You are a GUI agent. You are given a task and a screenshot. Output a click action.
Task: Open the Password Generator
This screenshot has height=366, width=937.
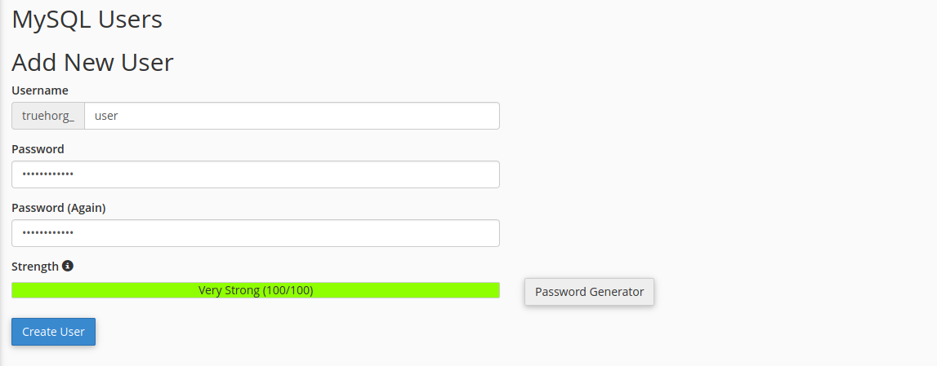coord(589,292)
